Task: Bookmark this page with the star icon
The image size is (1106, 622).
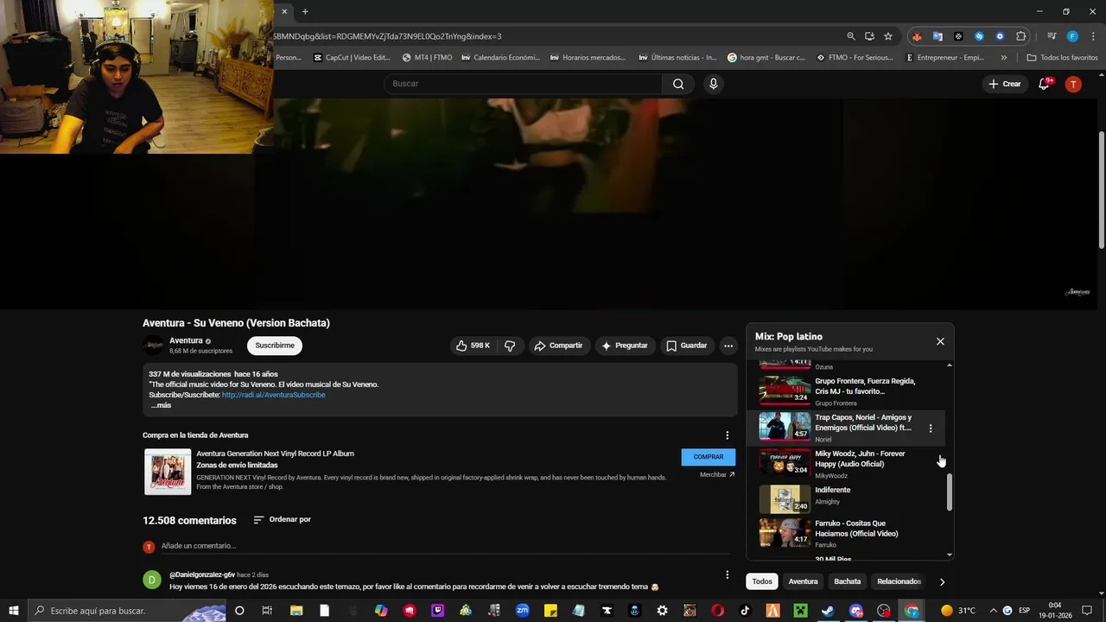Action: (888, 36)
